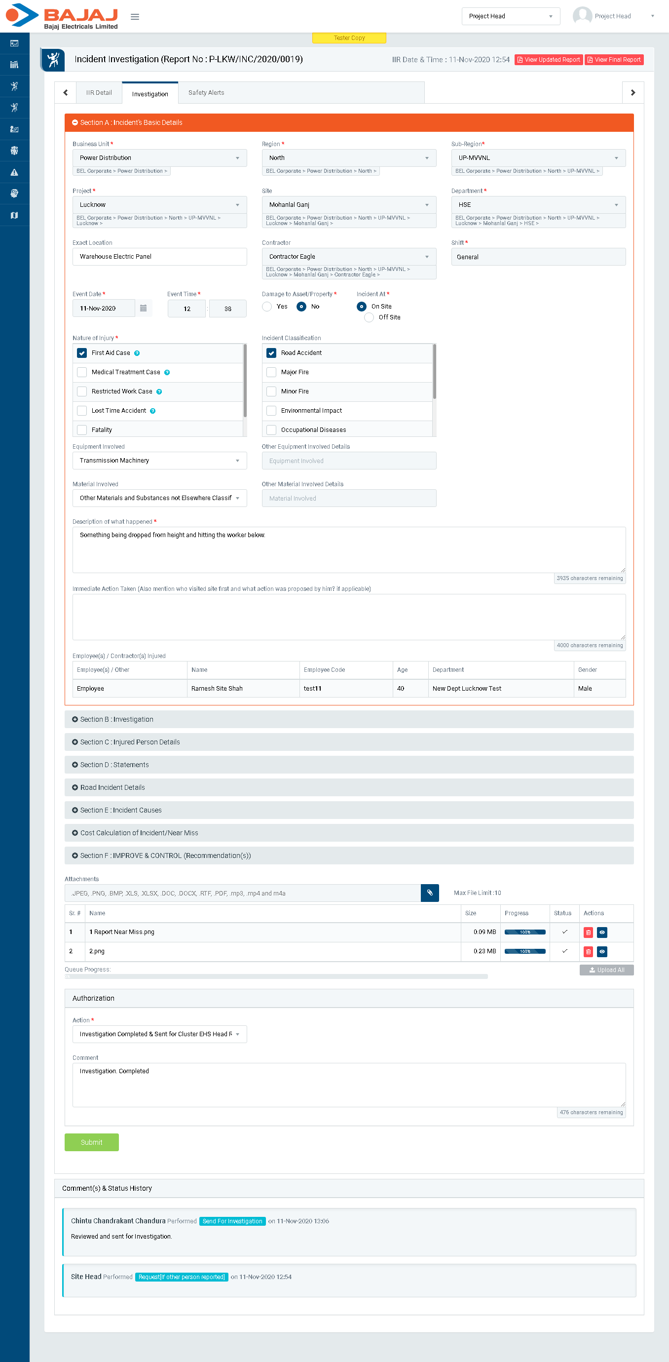Image resolution: width=669 pixels, height=1362 pixels.
Task: Check the Major Fire checkbox
Action: (272, 372)
